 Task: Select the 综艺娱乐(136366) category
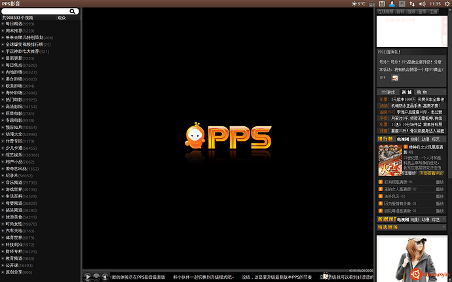(22, 155)
